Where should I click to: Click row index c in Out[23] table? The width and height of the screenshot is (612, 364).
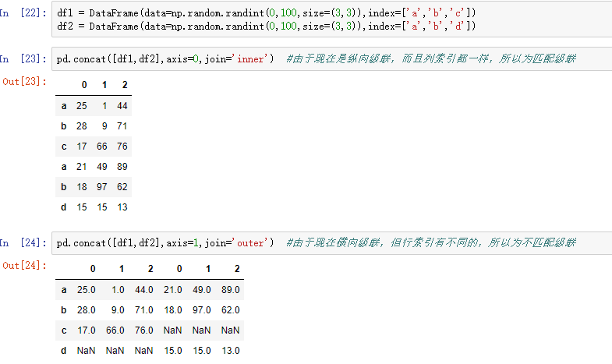pyautogui.click(x=64, y=147)
